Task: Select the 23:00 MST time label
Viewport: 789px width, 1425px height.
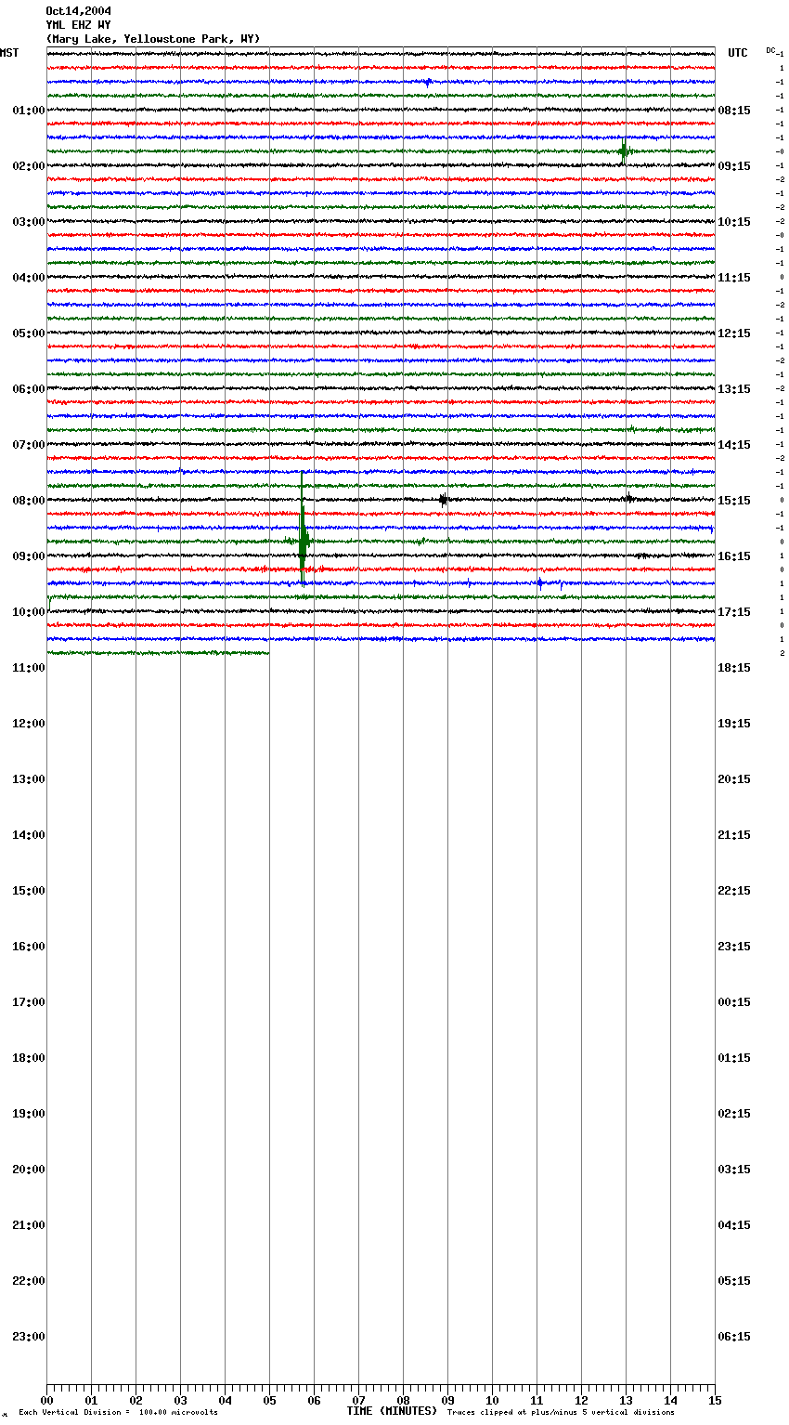Action: (29, 1337)
